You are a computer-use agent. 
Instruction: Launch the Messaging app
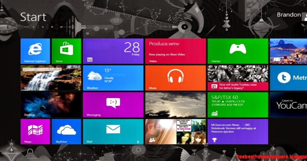pyautogui.click(x=113, y=105)
